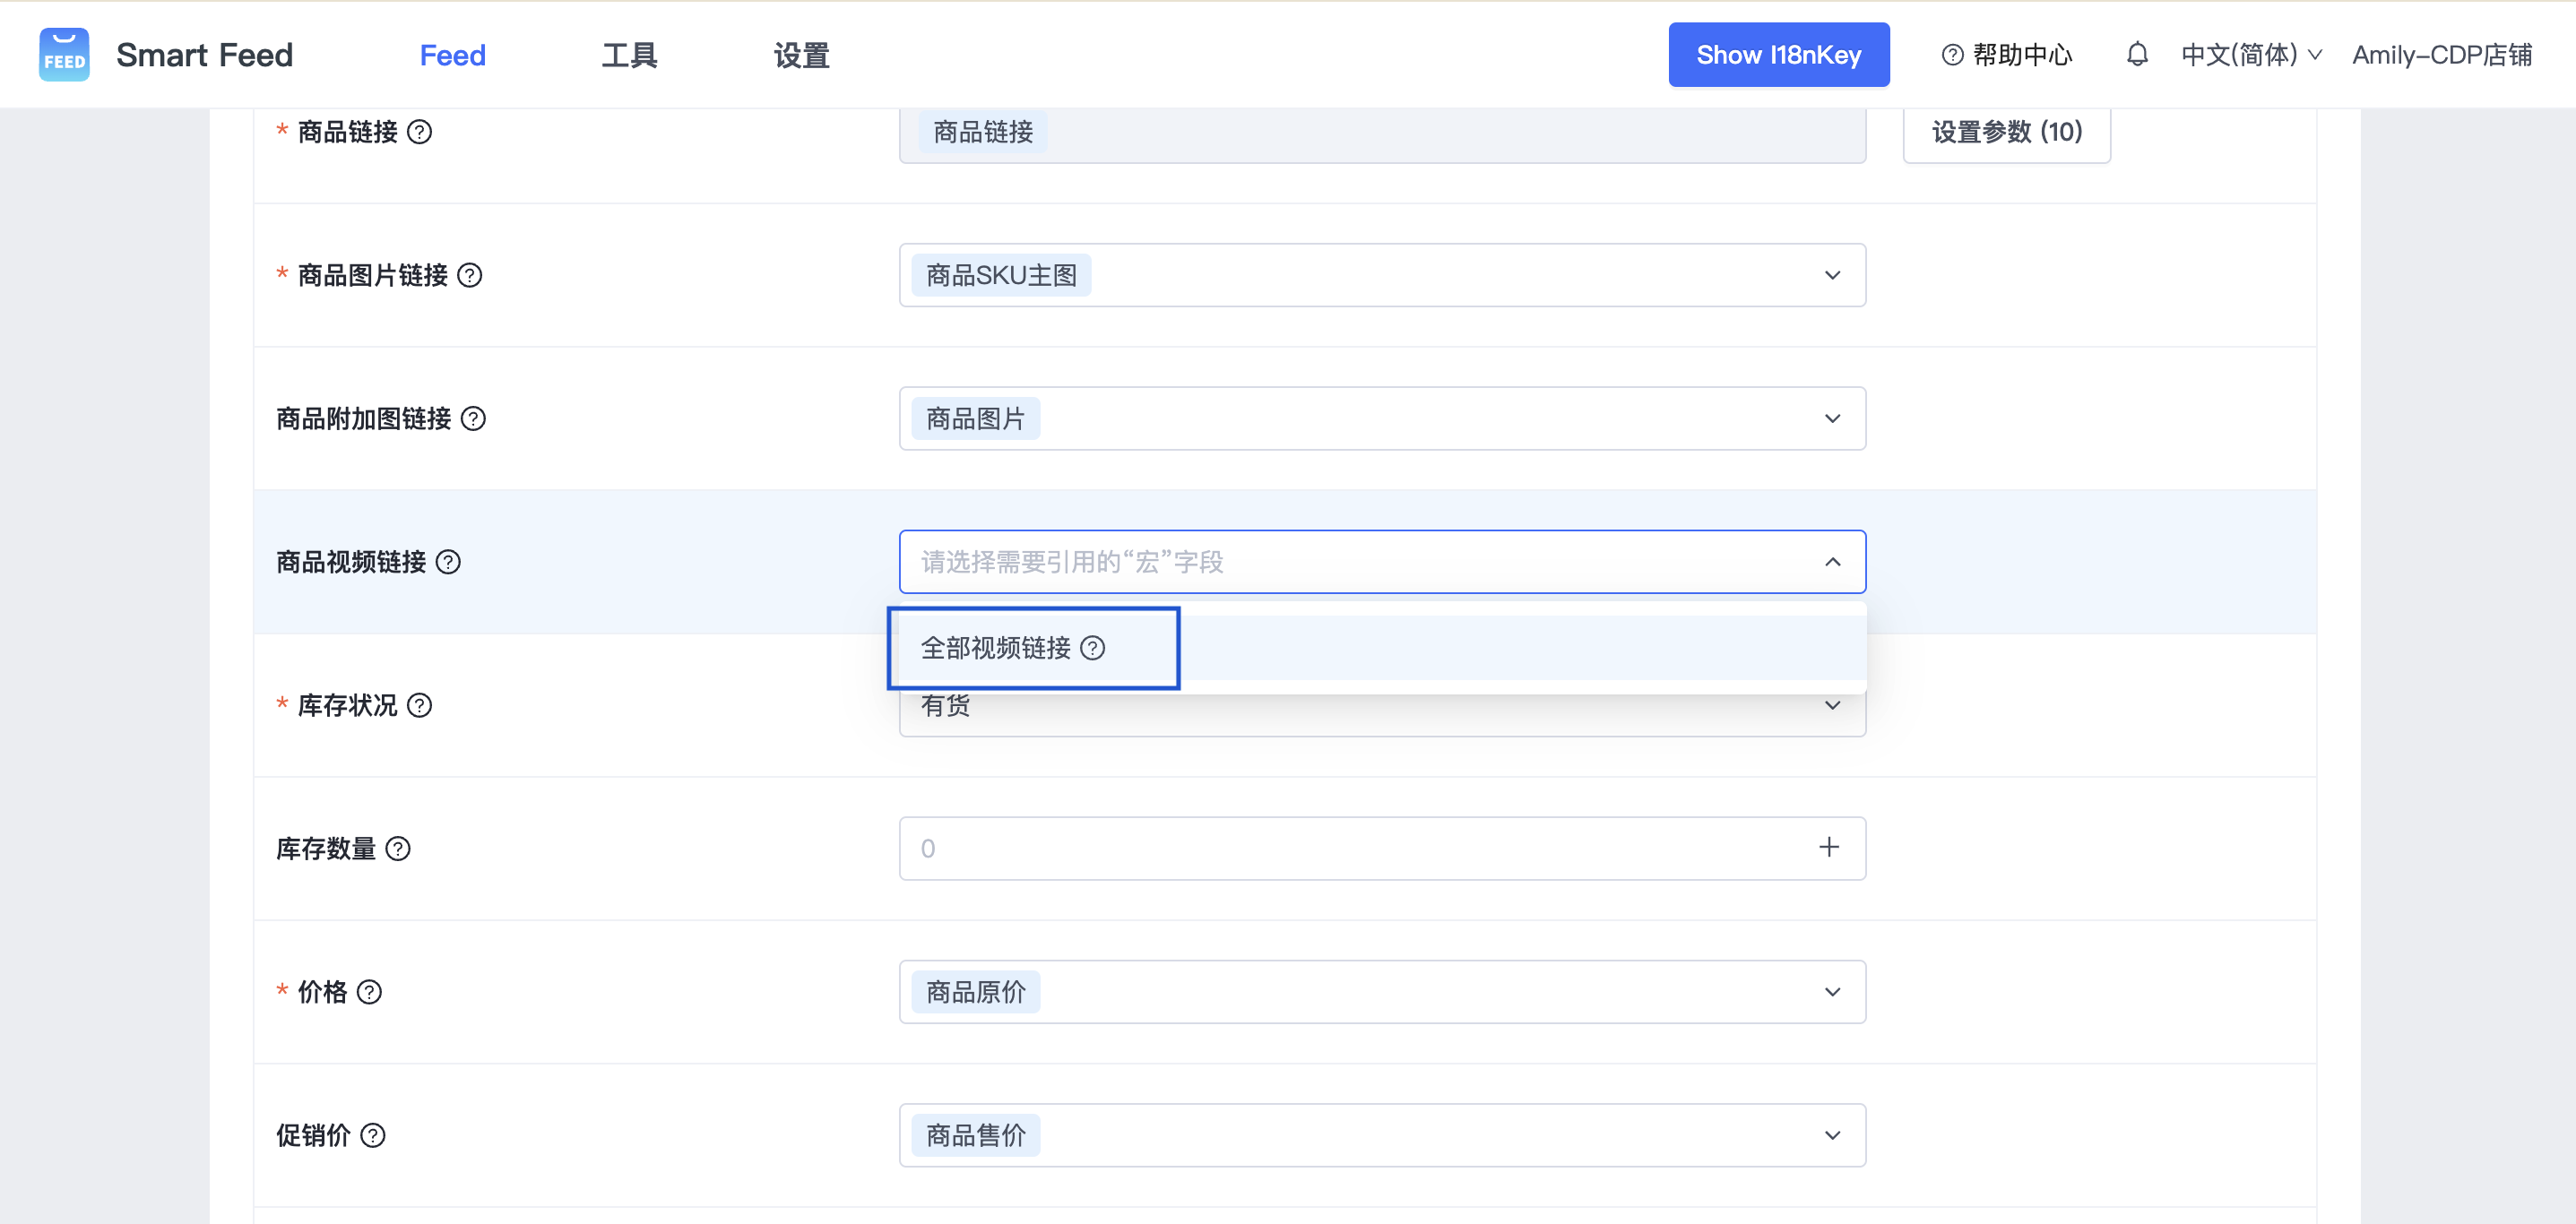Select the 全部视频链接 option
2576x1224 pixels.
(x=1382, y=648)
